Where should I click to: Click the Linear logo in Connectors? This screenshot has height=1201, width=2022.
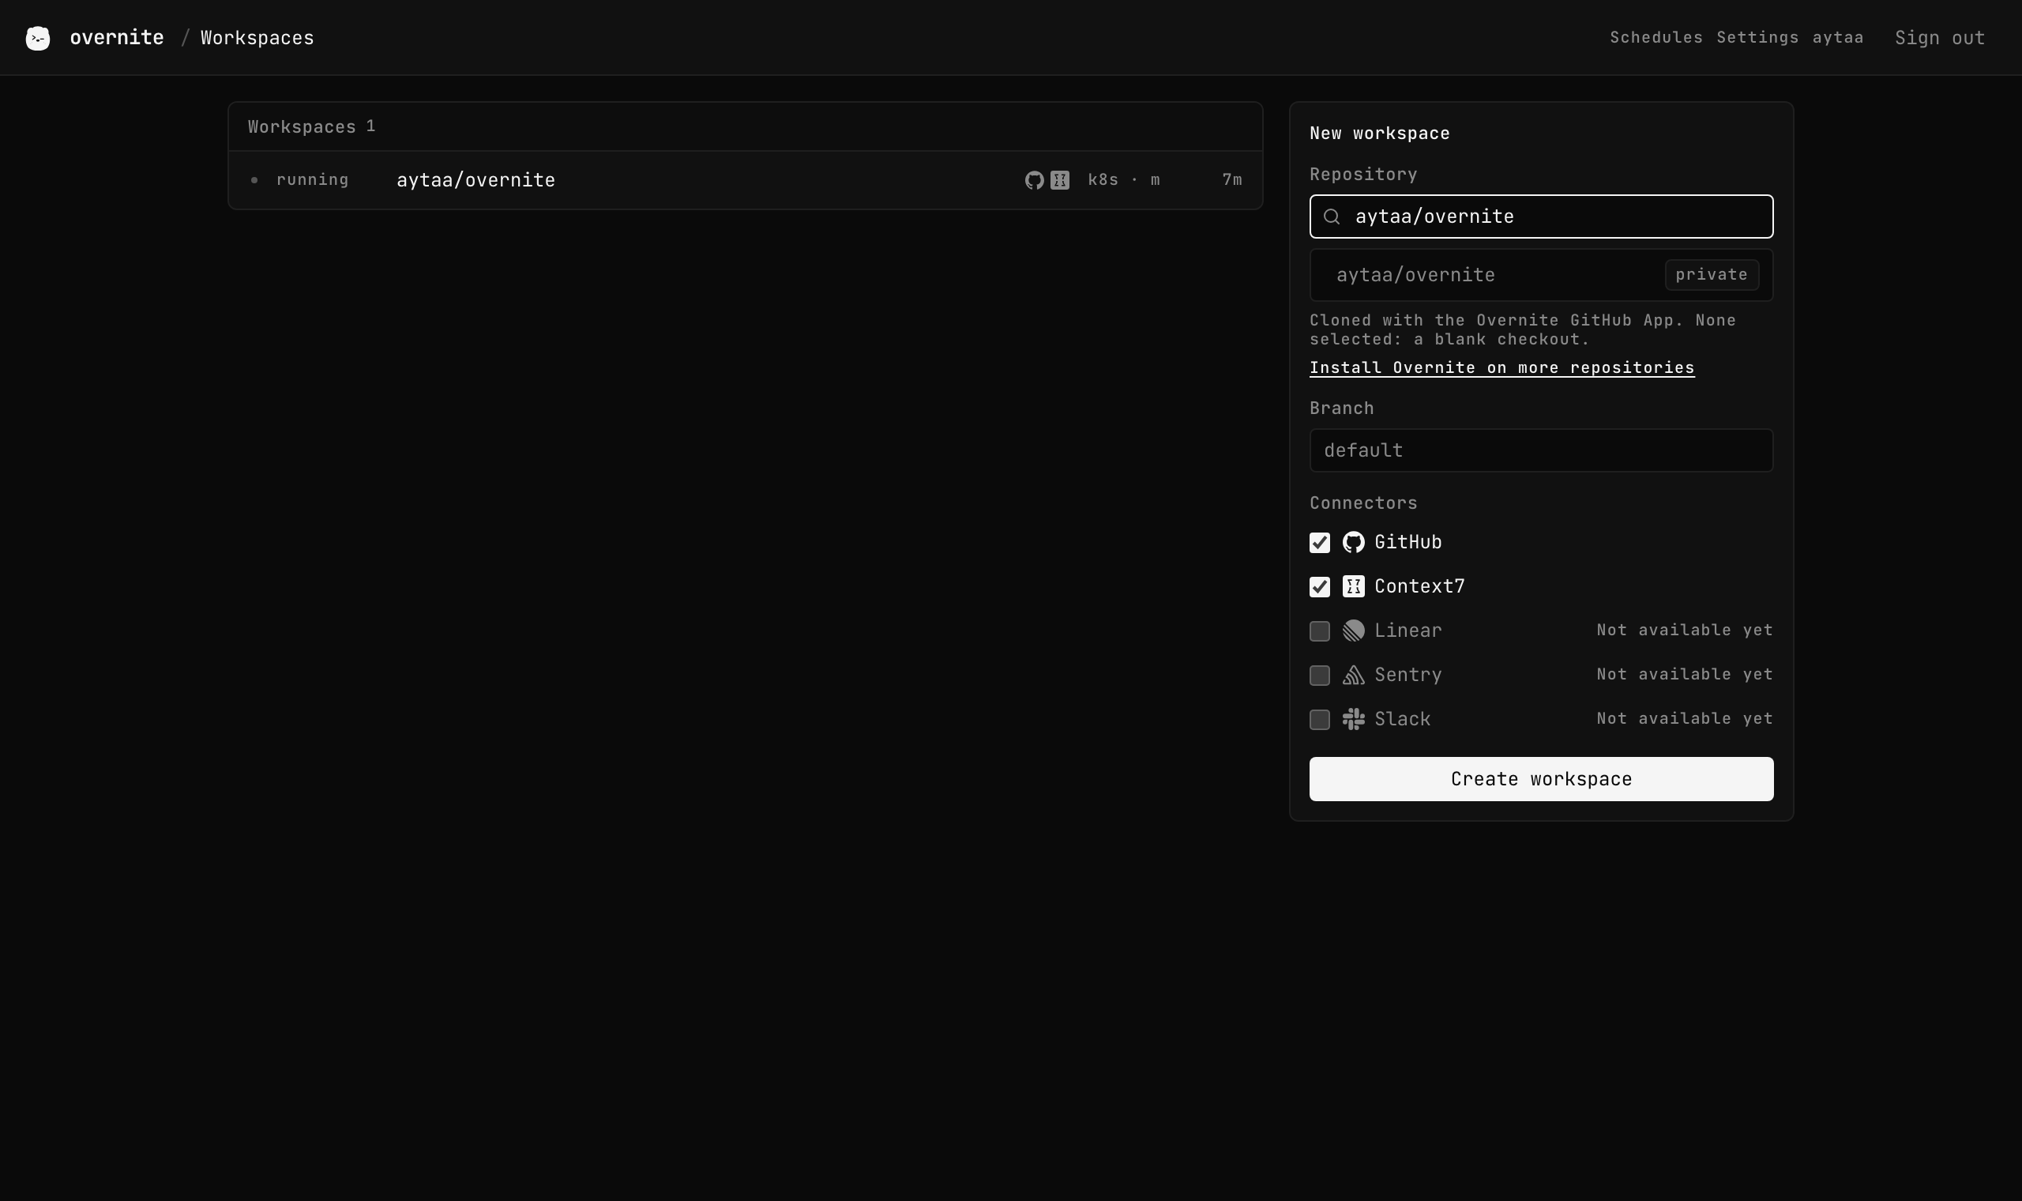pos(1353,631)
